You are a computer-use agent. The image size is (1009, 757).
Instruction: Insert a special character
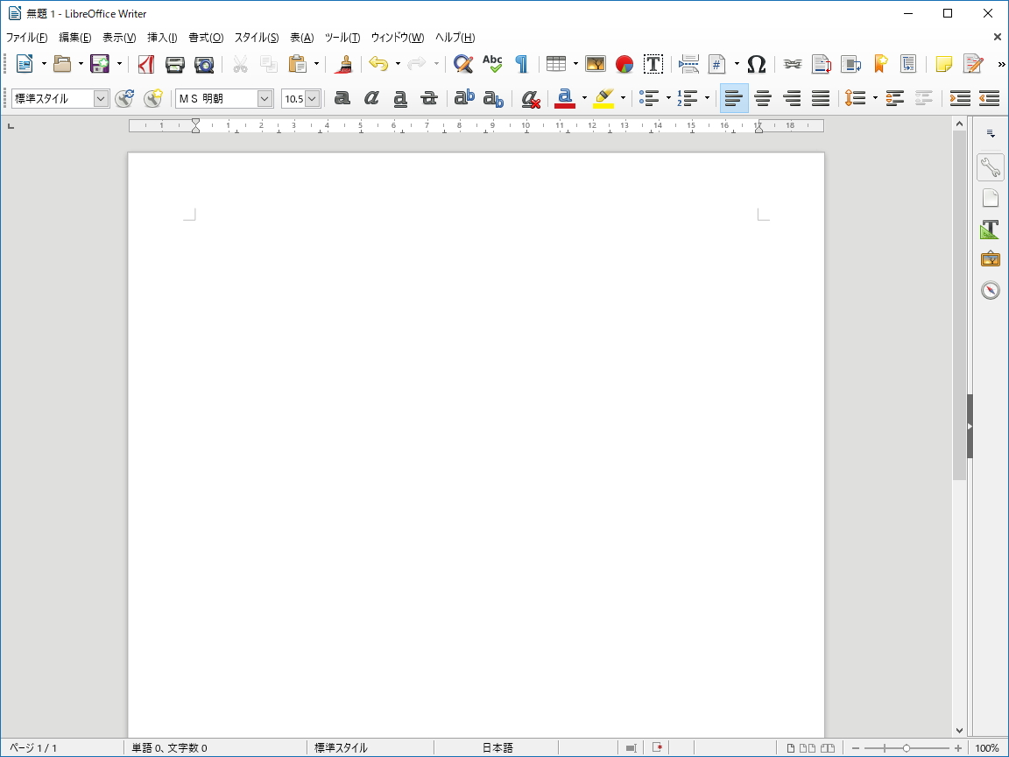point(757,63)
